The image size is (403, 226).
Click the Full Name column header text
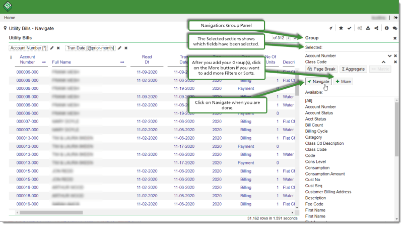[x=61, y=62]
